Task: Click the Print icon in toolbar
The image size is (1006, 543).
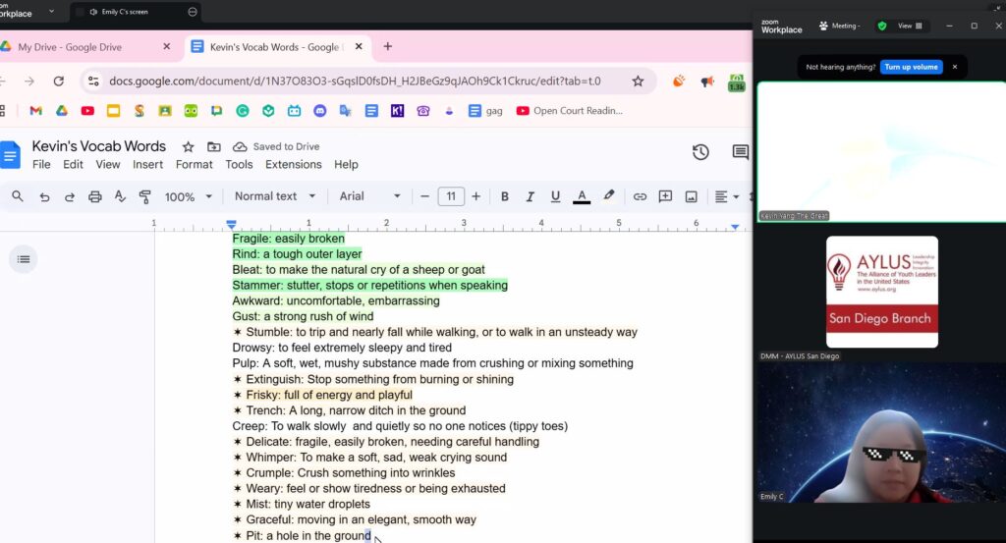Action: coord(95,196)
